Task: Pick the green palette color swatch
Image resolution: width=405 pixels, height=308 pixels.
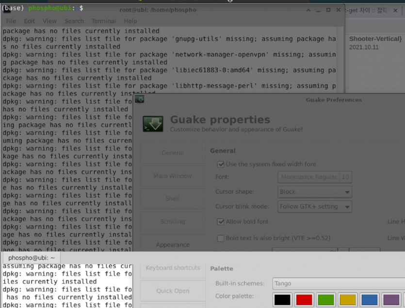Action: click(x=326, y=300)
